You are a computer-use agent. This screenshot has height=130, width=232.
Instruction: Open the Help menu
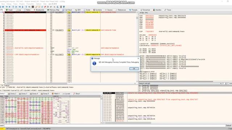pos(45,4)
